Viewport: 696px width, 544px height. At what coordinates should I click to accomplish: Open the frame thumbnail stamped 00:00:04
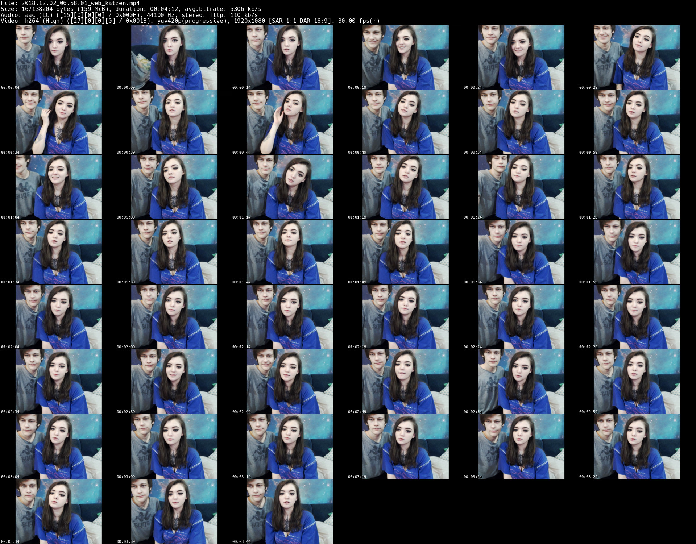(x=59, y=57)
